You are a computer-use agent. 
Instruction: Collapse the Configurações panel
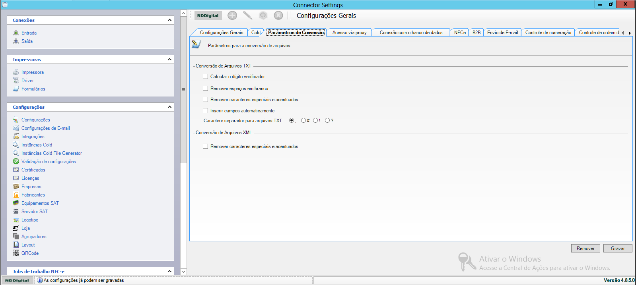pyautogui.click(x=169, y=107)
